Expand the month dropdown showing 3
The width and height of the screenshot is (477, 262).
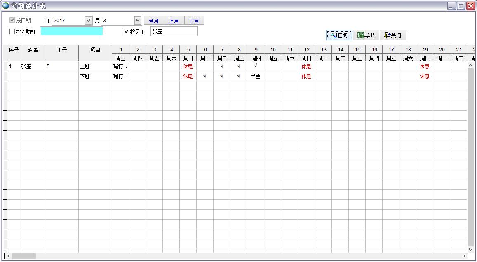pos(138,21)
